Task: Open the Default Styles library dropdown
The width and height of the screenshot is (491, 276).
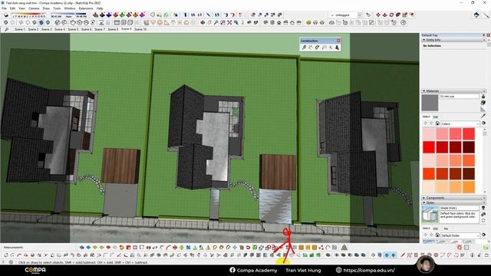Action: pos(460,235)
